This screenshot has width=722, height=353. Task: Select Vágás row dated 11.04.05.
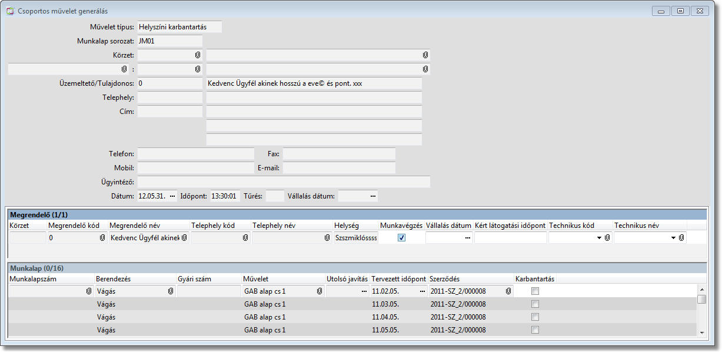pyautogui.click(x=352, y=317)
